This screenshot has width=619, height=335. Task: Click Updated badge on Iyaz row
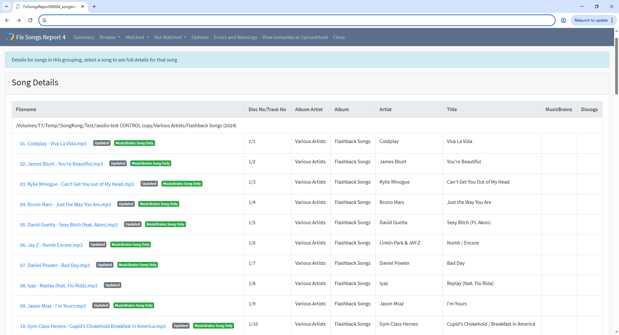[x=113, y=285]
